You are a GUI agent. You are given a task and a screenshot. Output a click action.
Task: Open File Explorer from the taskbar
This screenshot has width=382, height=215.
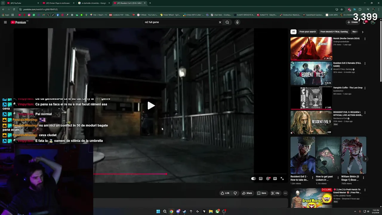(x=211, y=211)
